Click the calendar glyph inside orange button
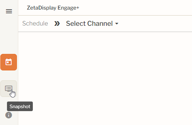 click(x=9, y=62)
